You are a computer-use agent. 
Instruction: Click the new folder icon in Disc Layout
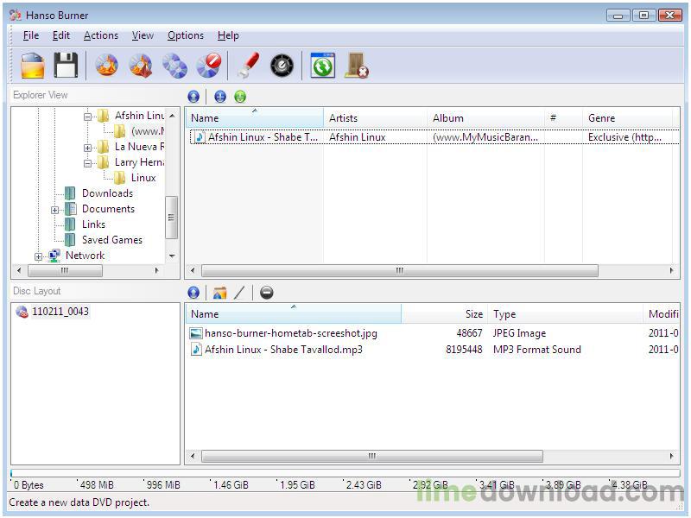(x=219, y=292)
